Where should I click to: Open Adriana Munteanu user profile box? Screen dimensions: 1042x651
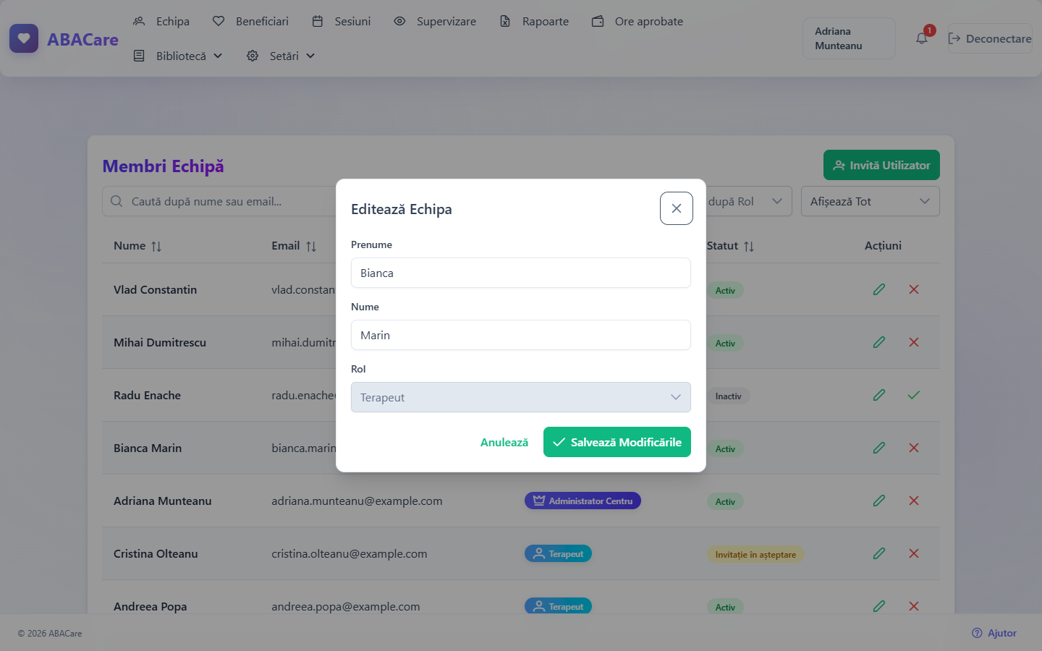pyautogui.click(x=849, y=38)
